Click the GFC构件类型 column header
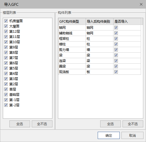The height and width of the screenshot is (142, 146). coord(72,22)
